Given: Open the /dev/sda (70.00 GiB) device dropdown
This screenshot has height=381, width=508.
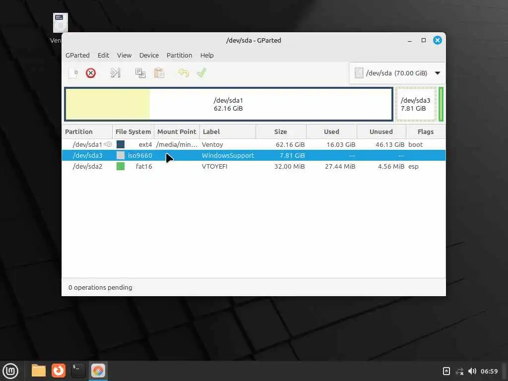Looking at the screenshot, I should pos(397,73).
